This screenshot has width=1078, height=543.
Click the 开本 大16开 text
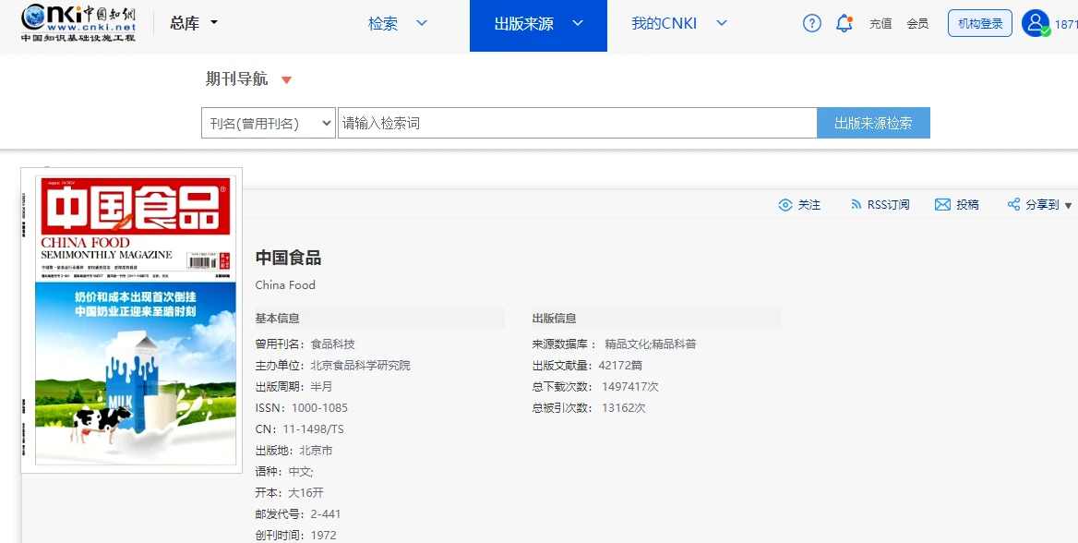pyautogui.click(x=290, y=493)
